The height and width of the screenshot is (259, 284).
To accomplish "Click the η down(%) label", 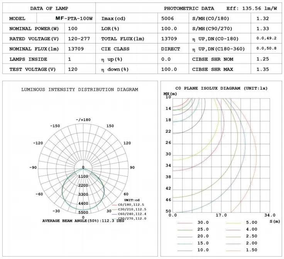I will [x=115, y=69].
